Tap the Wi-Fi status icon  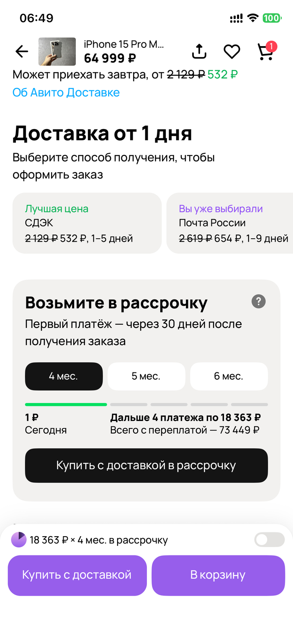252,18
